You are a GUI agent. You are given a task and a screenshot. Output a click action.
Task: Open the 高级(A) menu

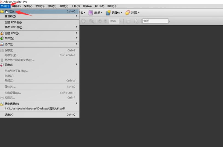[x=87, y=6]
